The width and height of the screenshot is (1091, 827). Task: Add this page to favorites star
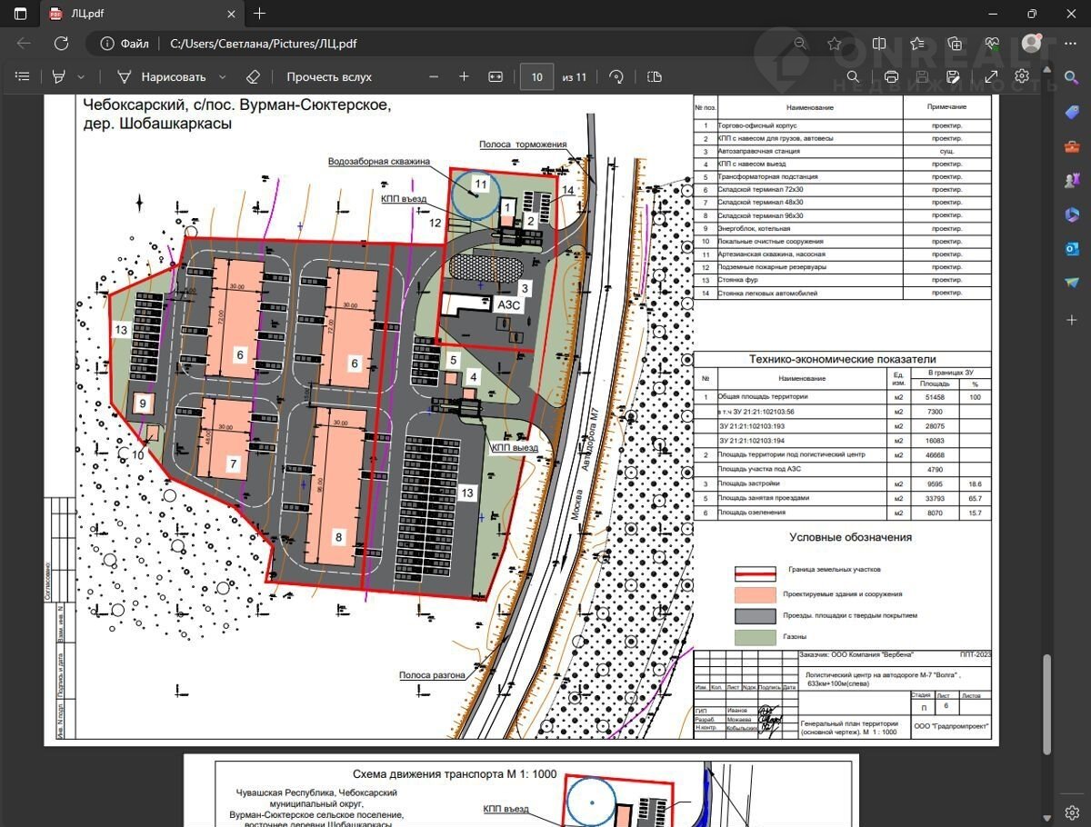(834, 43)
